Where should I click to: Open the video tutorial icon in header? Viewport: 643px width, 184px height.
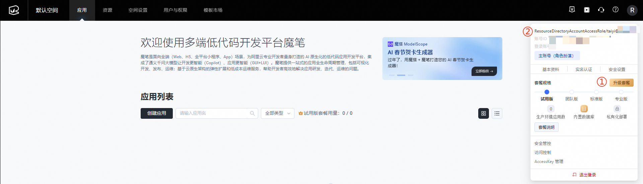tap(587, 10)
